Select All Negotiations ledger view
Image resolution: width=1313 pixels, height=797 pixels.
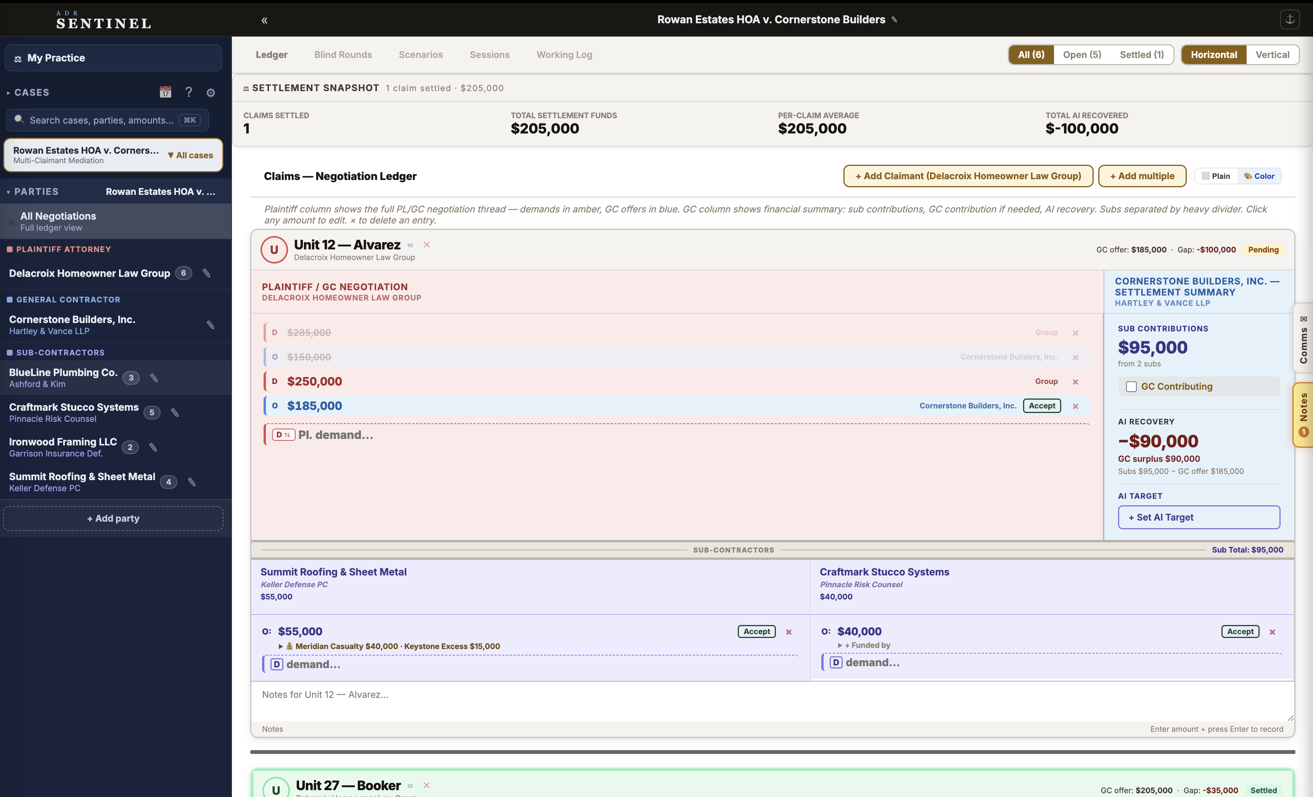(x=116, y=221)
